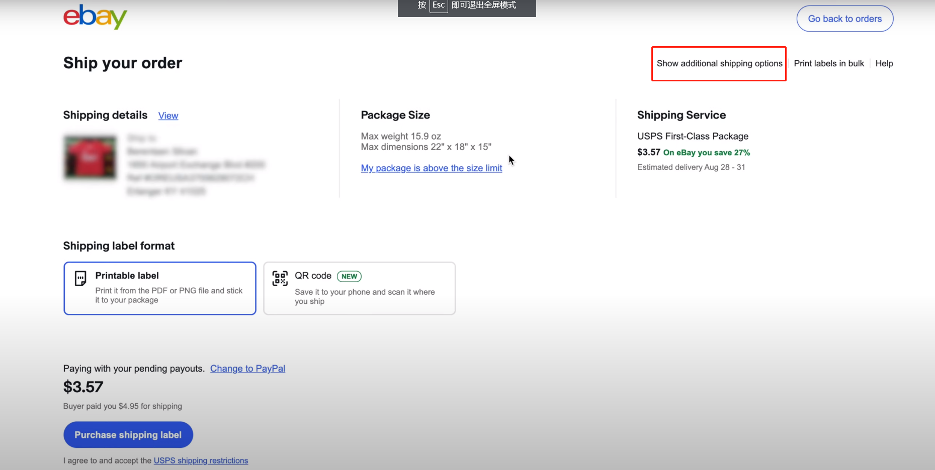The width and height of the screenshot is (935, 470).
Task: Click the Package Size heading
Action: (395, 115)
